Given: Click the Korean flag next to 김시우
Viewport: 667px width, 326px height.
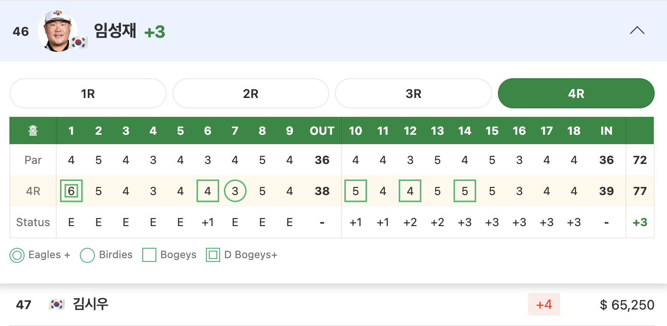Looking at the screenshot, I should (56, 304).
